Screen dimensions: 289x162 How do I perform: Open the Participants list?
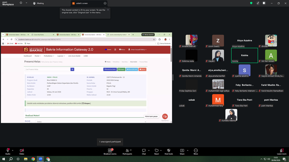127,152
